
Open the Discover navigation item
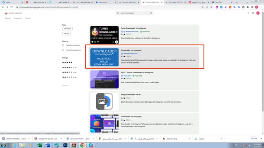tap(8, 18)
